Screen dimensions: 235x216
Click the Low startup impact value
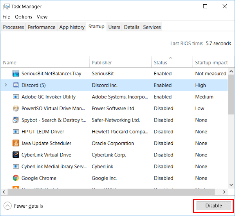pos(200,109)
